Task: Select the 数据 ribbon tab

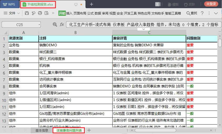Action: pos(98,13)
